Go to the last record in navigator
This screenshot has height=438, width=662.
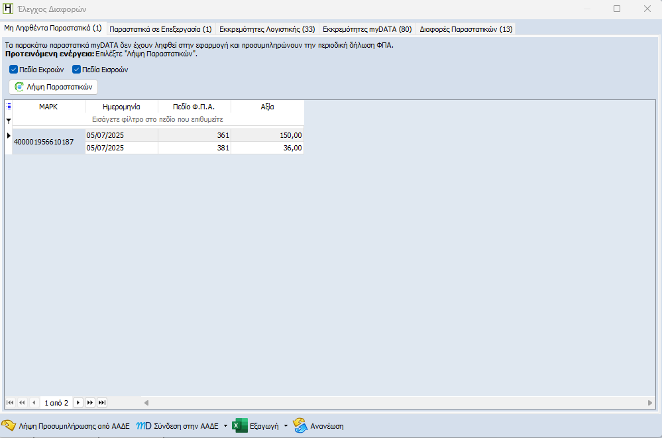(102, 402)
